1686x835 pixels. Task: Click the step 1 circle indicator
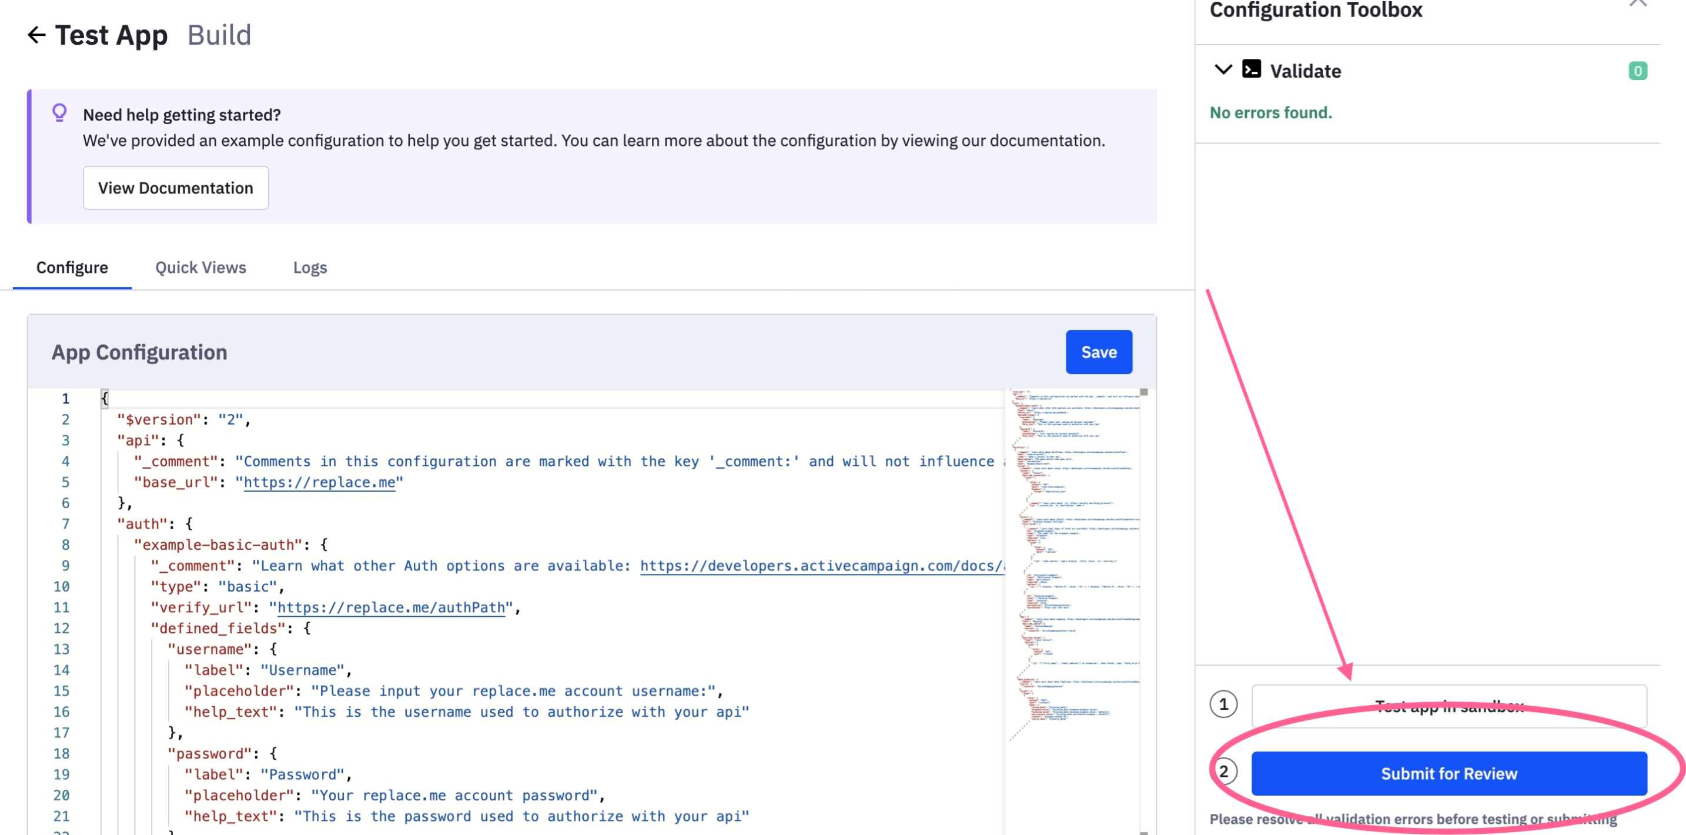tap(1223, 704)
